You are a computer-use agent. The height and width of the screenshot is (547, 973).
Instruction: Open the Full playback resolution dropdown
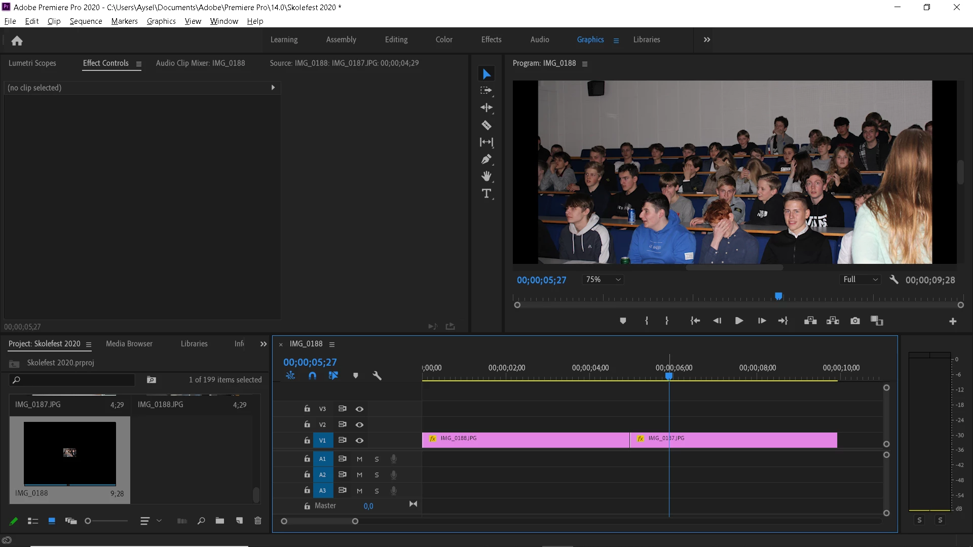click(x=860, y=280)
